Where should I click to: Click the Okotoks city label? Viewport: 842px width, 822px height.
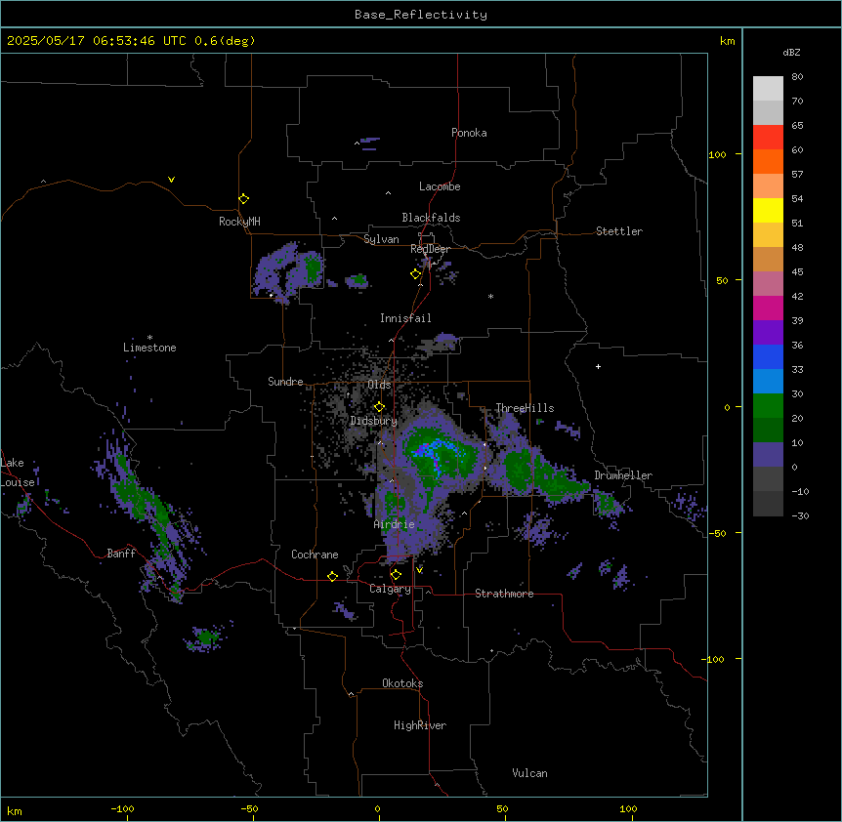click(x=402, y=683)
